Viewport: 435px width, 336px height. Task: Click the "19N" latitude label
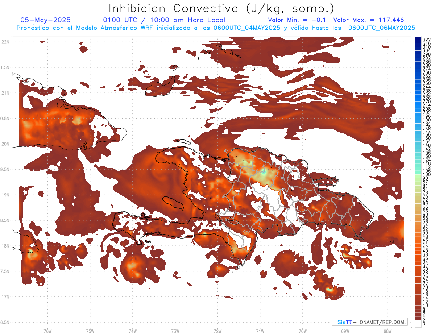[x=5, y=195]
